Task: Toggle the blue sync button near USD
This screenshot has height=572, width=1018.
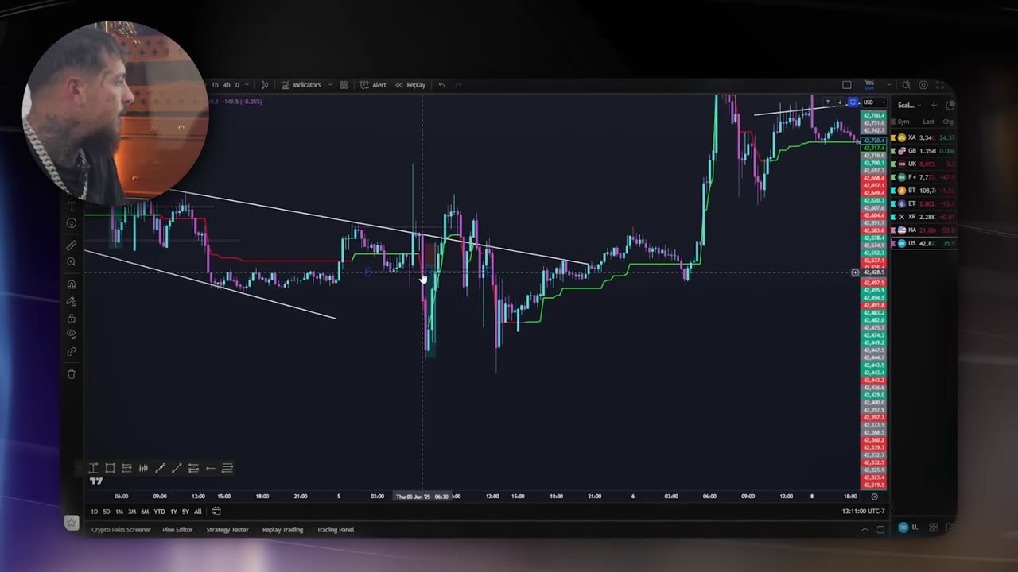Action: coord(853,102)
